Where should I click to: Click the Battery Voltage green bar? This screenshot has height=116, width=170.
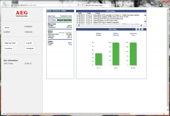99,59
